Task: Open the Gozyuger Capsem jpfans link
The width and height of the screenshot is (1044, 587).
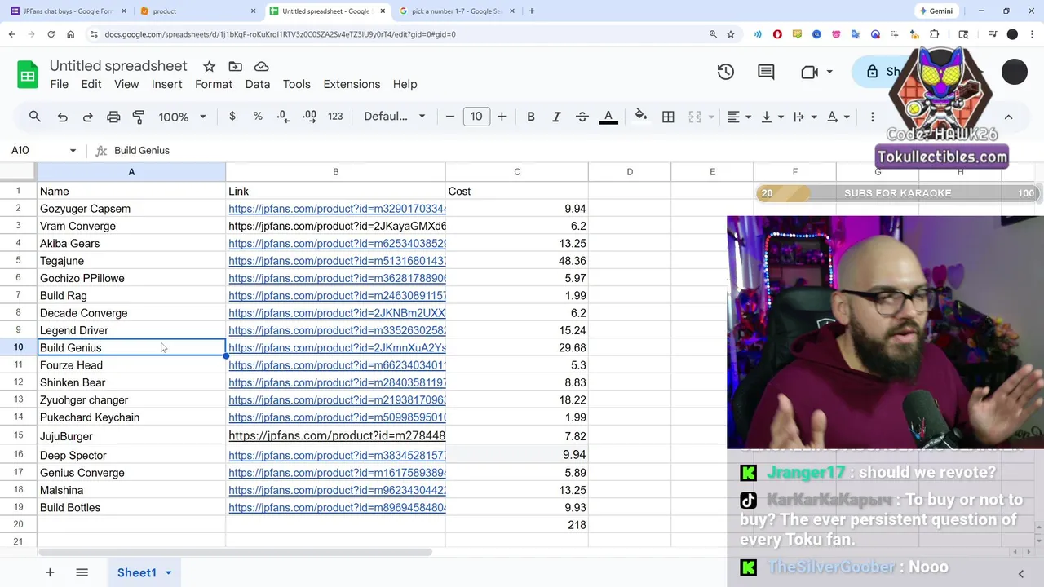Action: coord(337,209)
